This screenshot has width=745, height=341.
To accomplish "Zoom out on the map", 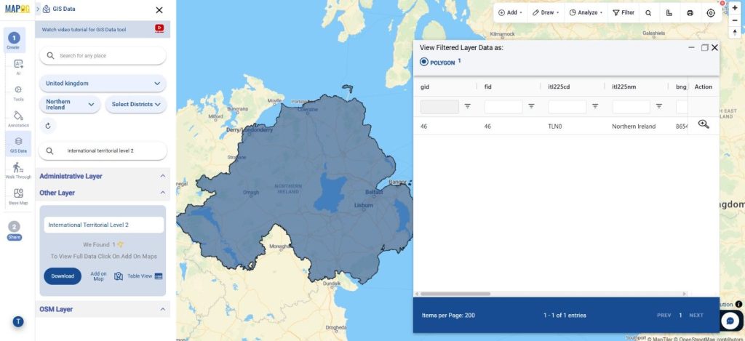I will point(735,20).
